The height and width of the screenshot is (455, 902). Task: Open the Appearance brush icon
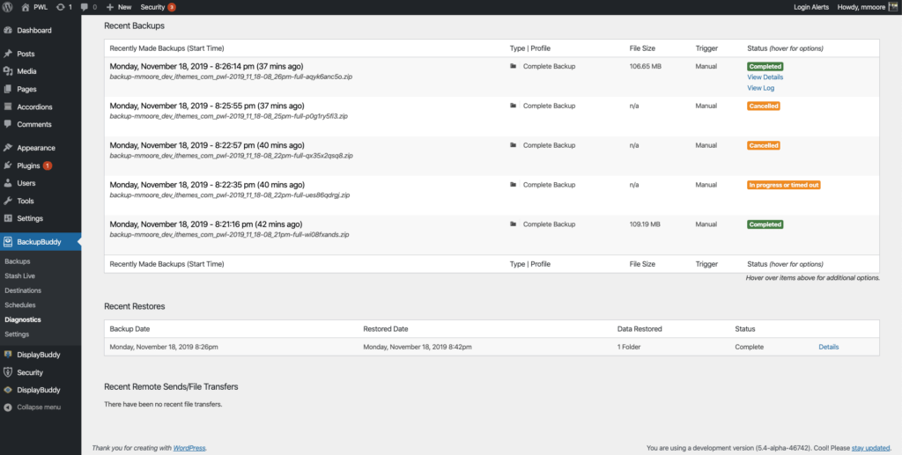(x=8, y=148)
